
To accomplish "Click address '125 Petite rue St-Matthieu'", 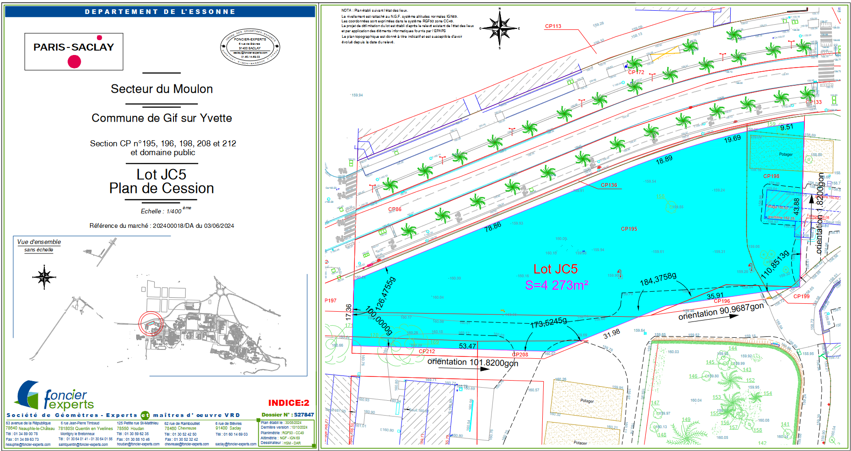I will 138,423.
